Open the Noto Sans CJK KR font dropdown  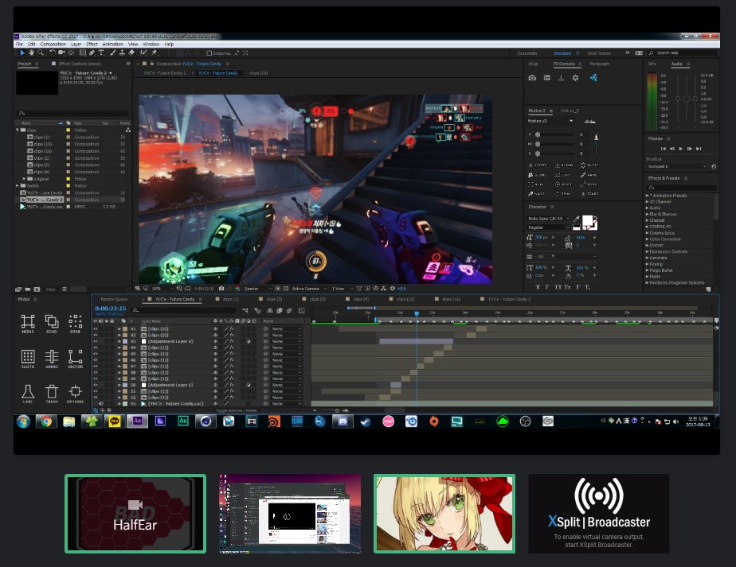coord(549,219)
